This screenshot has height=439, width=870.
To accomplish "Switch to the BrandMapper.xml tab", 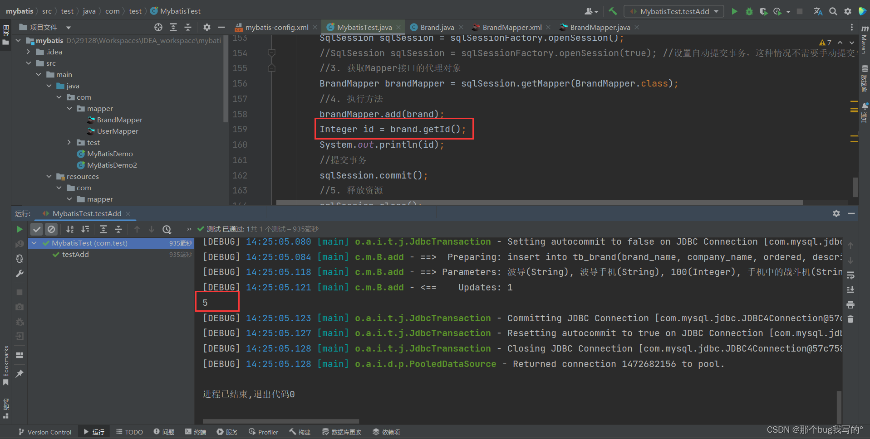I will point(511,27).
